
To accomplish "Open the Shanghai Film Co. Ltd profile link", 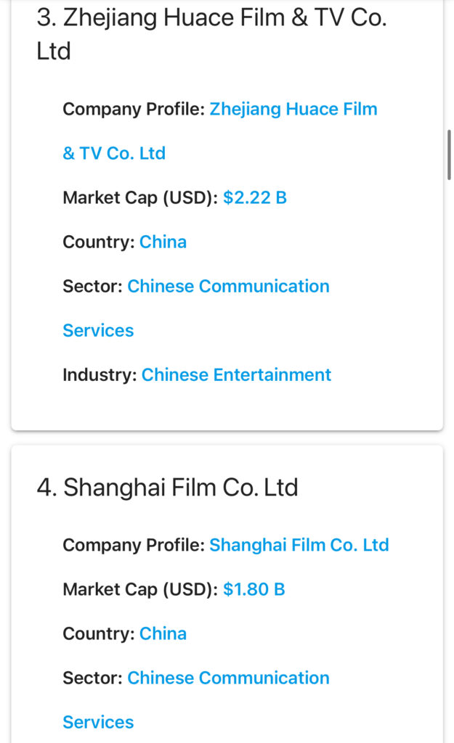I will pyautogui.click(x=299, y=545).
